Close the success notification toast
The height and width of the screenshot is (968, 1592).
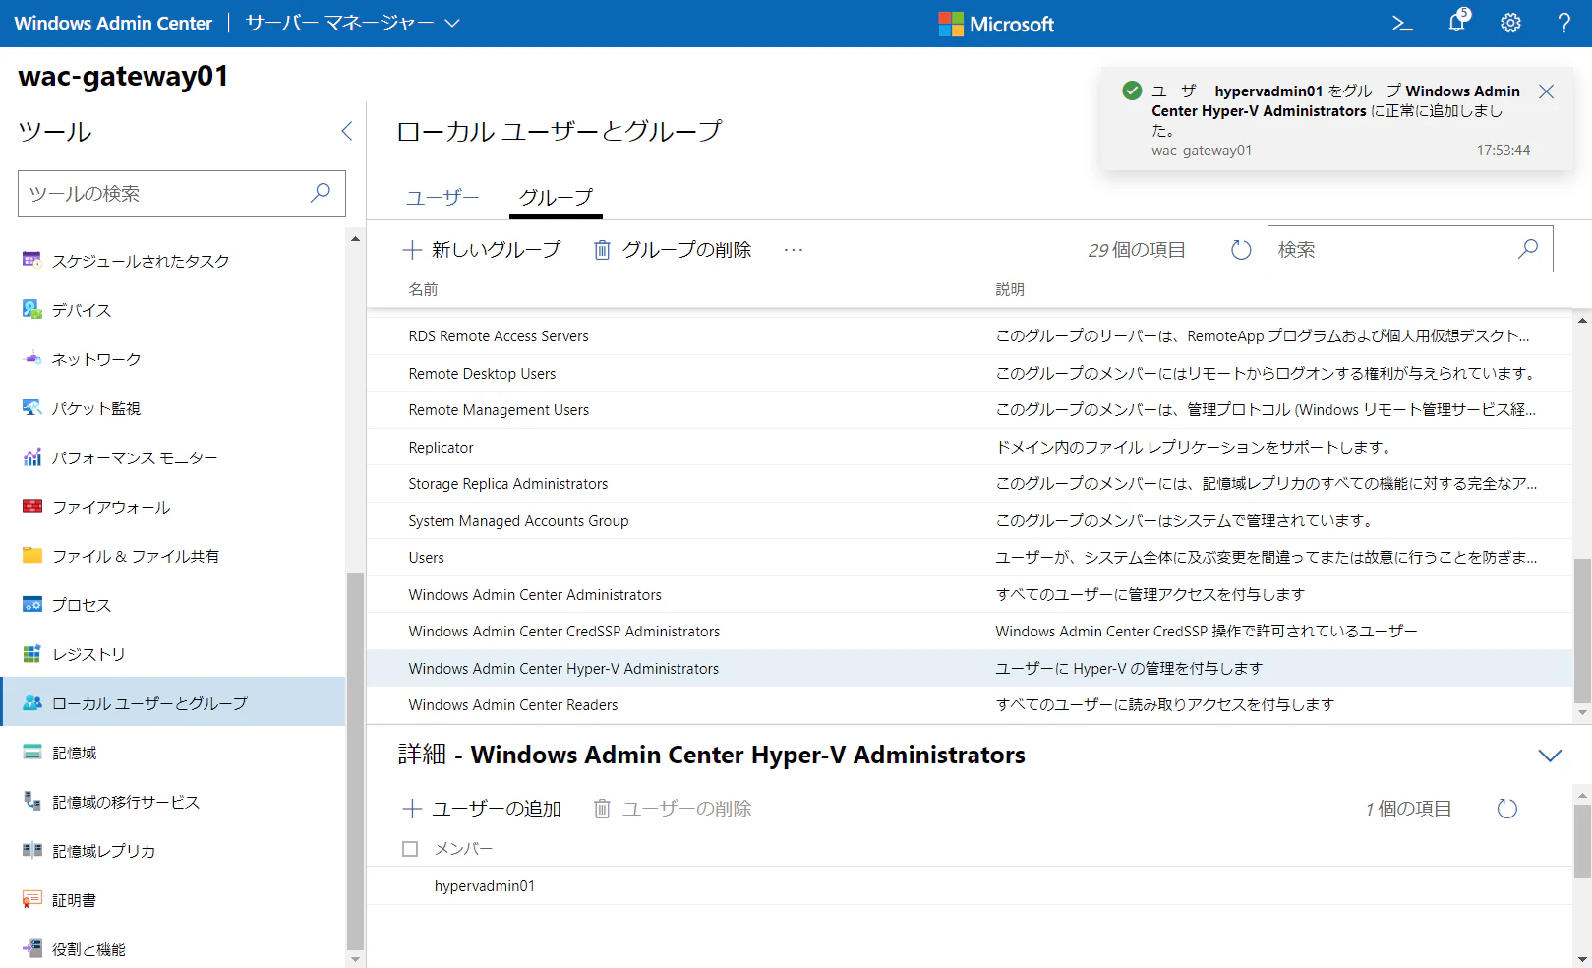click(x=1546, y=91)
